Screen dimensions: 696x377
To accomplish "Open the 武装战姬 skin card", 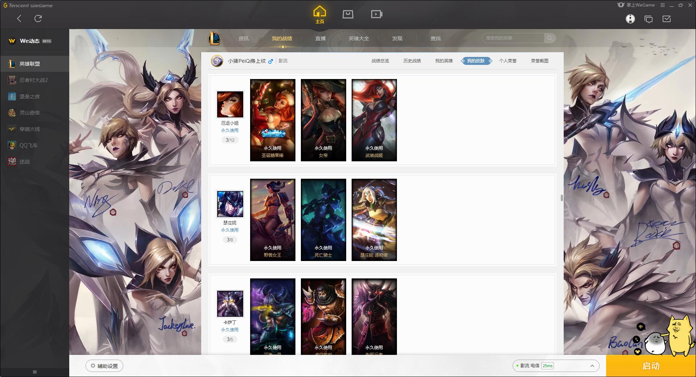I will pyautogui.click(x=374, y=120).
